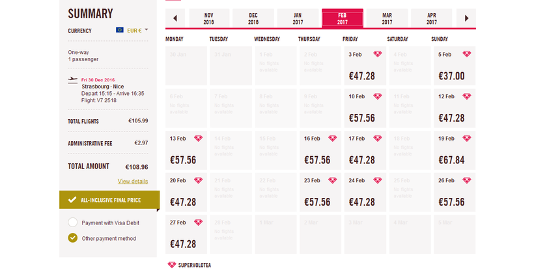Open the EUR currency dropdown

tap(138, 30)
